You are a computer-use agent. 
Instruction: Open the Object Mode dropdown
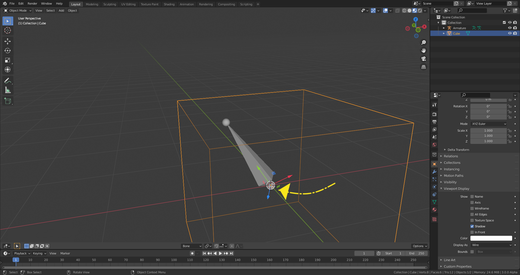click(18, 11)
